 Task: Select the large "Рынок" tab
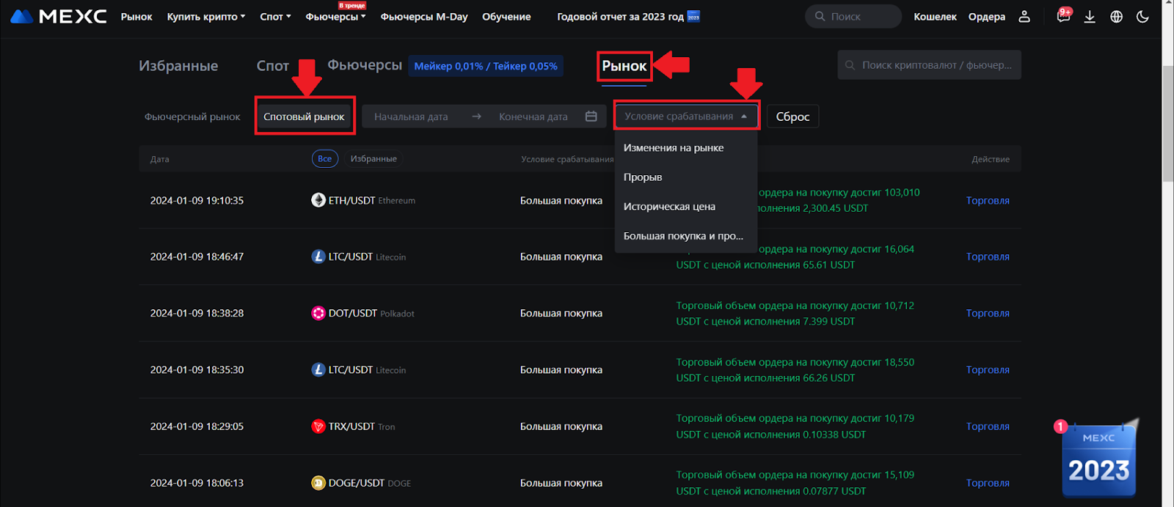(624, 66)
